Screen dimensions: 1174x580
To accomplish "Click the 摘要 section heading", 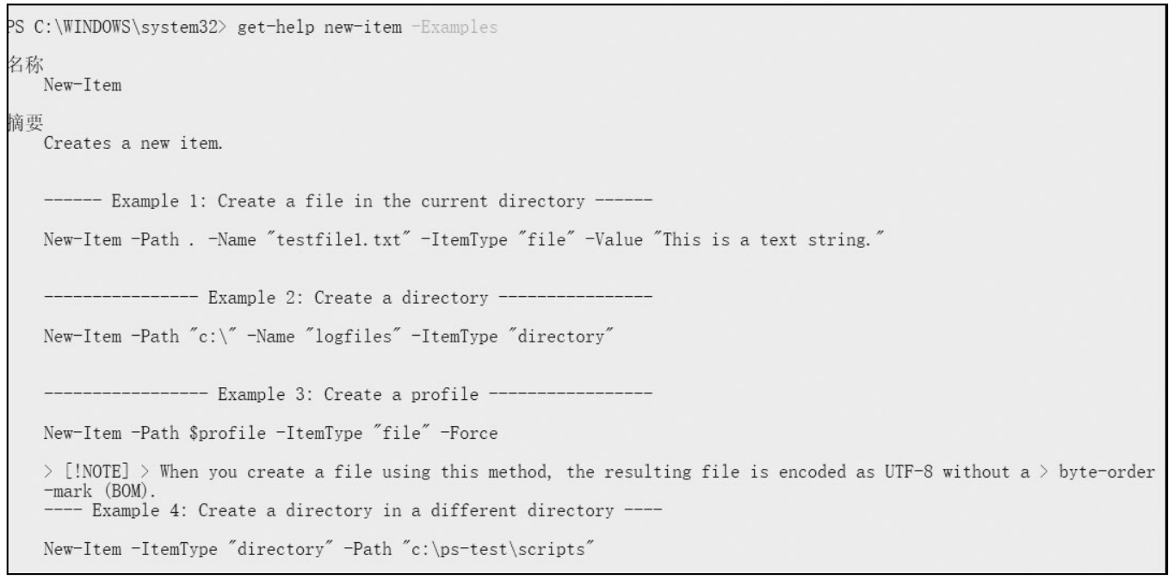I will [x=17, y=125].
